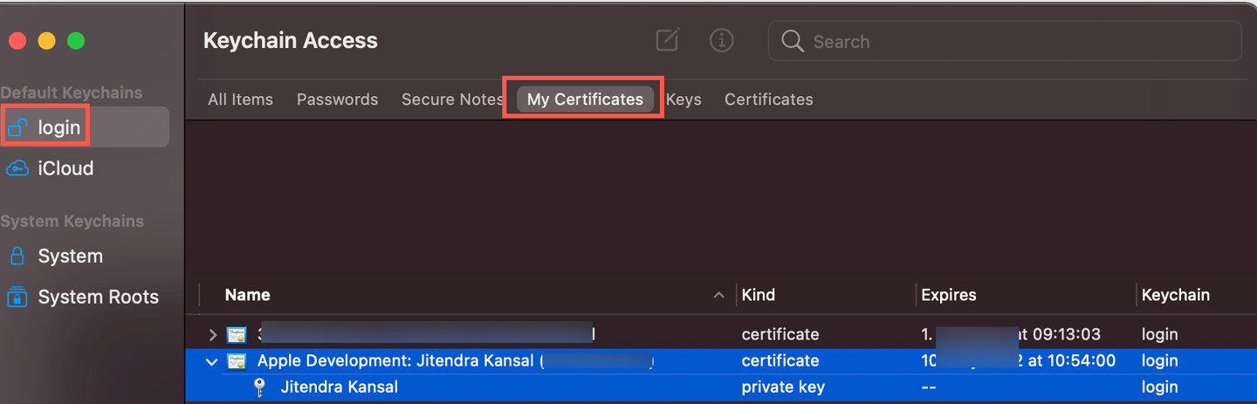The width and height of the screenshot is (1257, 404).
Task: Click into the Search field
Action: pyautogui.click(x=1005, y=41)
